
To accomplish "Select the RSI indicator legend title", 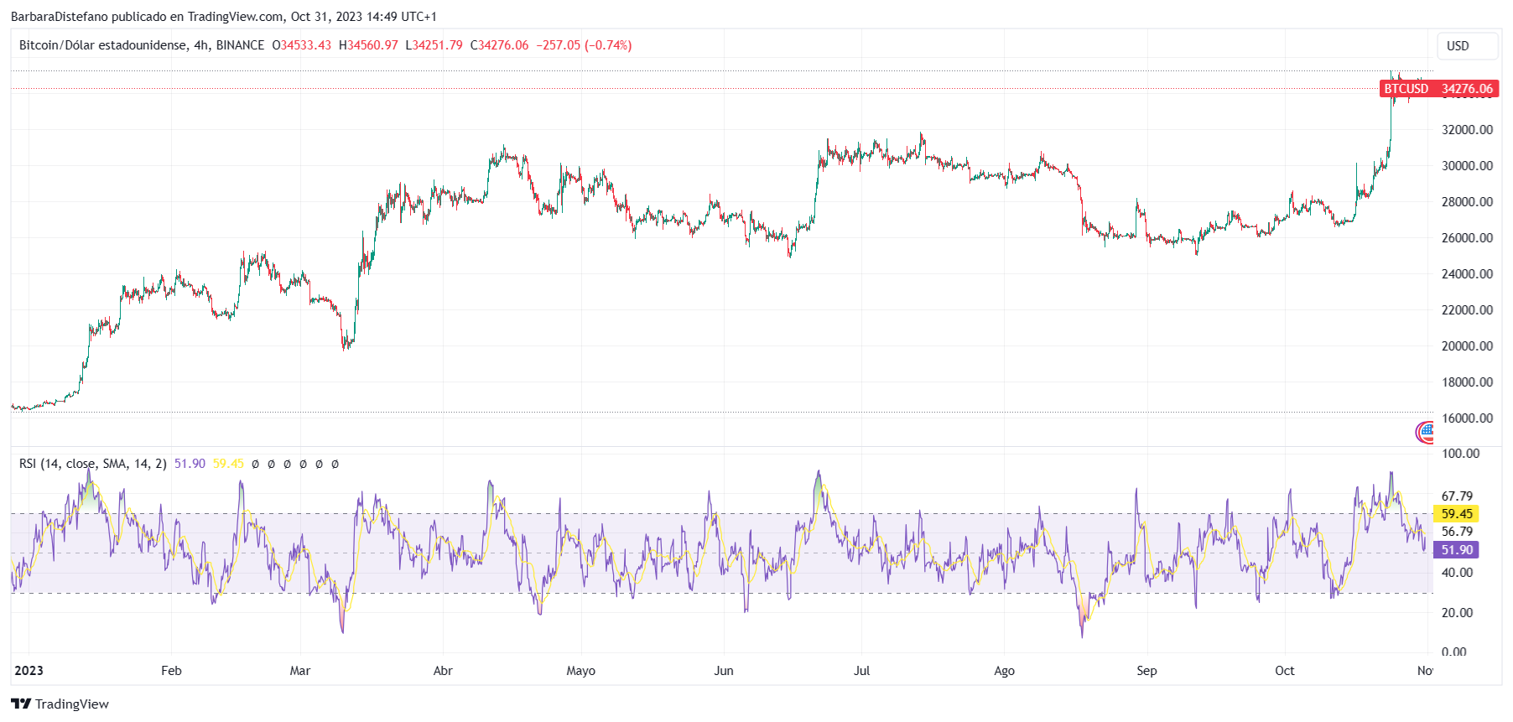I will pyautogui.click(x=92, y=464).
